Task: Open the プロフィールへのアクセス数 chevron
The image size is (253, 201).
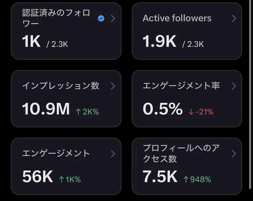Action: 234,154
